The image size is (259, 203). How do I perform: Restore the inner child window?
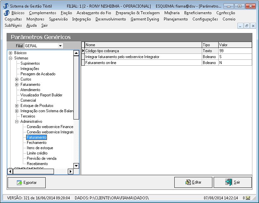246,26
